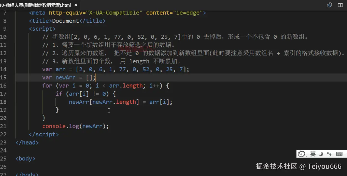Click line number 21 in the gutter

(x=3, y=126)
